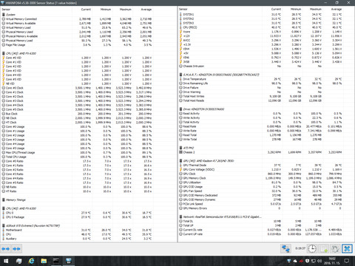This screenshot has width=355, height=266.
Task: Start logging with the sheet icon
Action: [x=324, y=248]
